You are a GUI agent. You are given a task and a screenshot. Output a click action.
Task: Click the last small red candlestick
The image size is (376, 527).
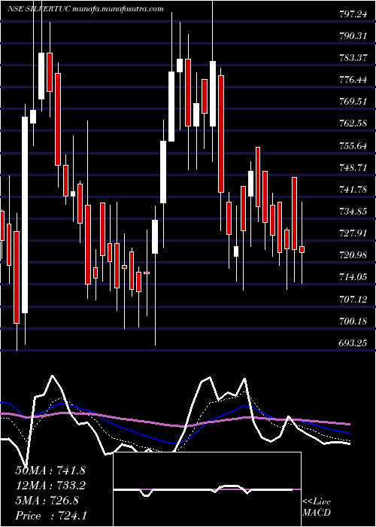coord(302,249)
